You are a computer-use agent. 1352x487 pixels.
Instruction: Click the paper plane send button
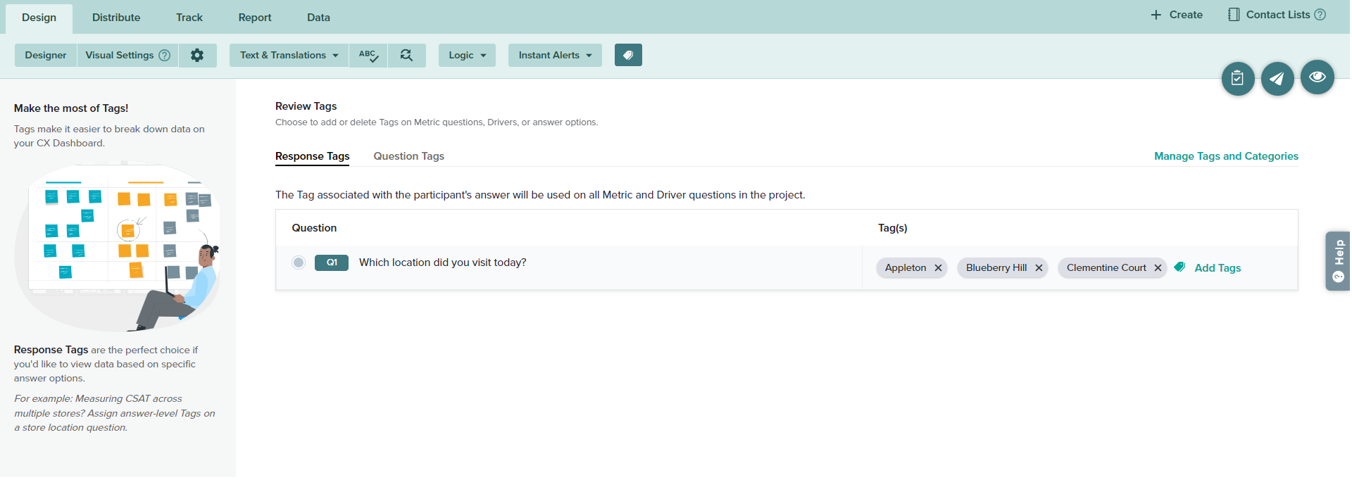(x=1277, y=78)
